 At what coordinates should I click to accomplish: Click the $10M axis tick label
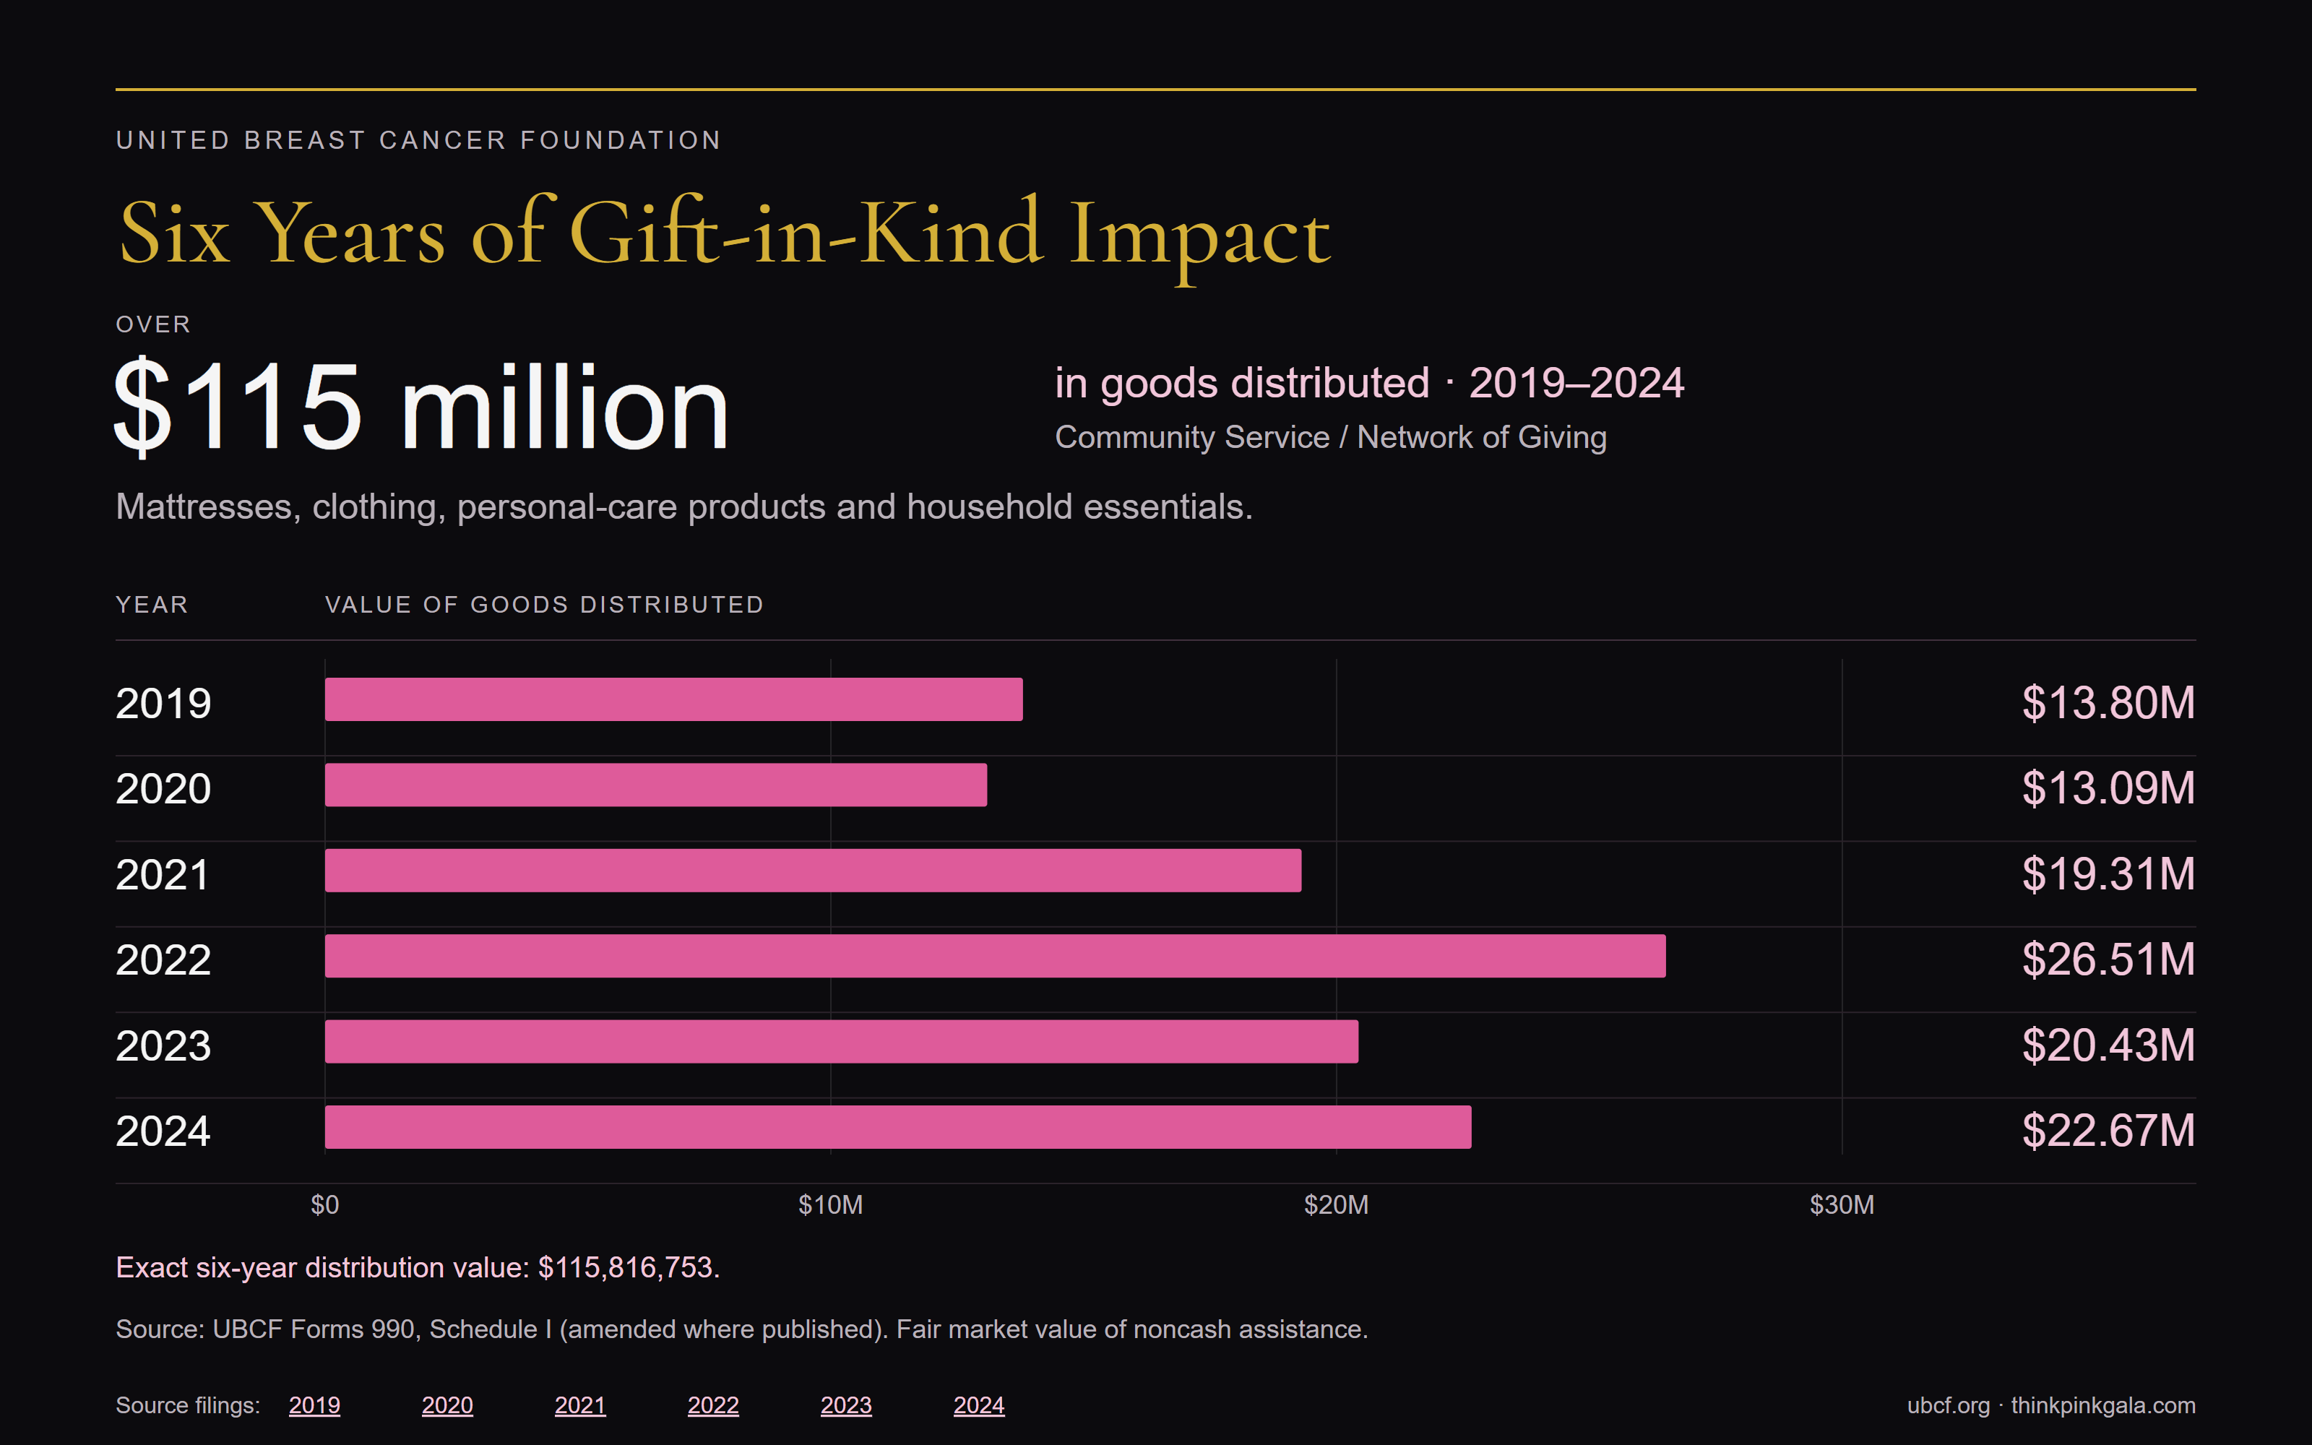[830, 1204]
